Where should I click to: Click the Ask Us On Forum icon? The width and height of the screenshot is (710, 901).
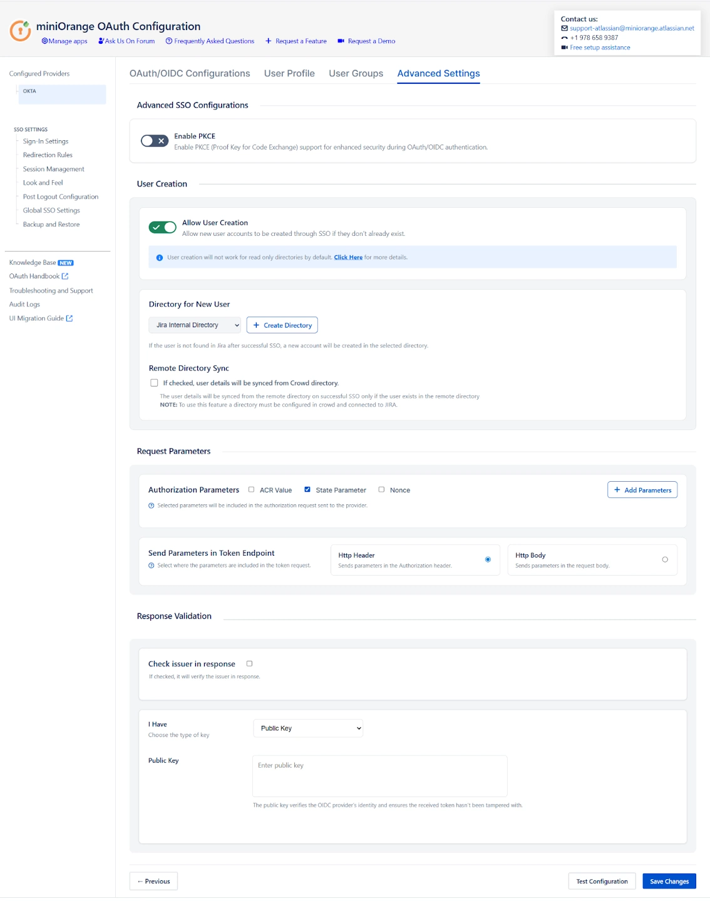coord(100,41)
